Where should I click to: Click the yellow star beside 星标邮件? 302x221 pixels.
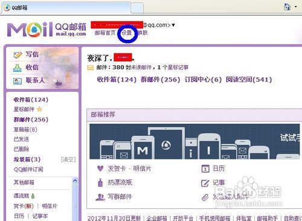tap(39, 109)
